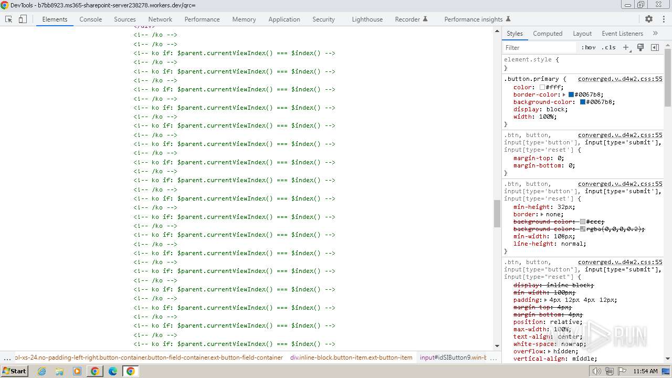Image resolution: width=672 pixels, height=378 pixels.
Task: Open the Performance insights tab
Action: [477, 19]
